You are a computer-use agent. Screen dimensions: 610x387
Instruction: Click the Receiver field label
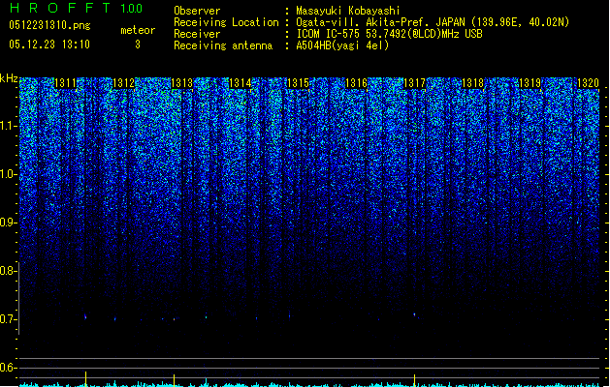coord(197,34)
